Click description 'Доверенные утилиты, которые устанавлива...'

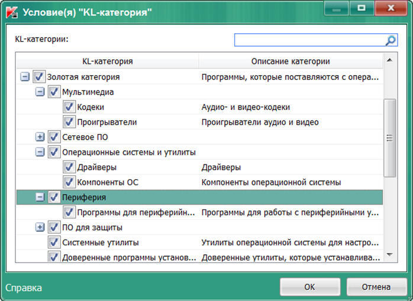pyautogui.click(x=291, y=257)
